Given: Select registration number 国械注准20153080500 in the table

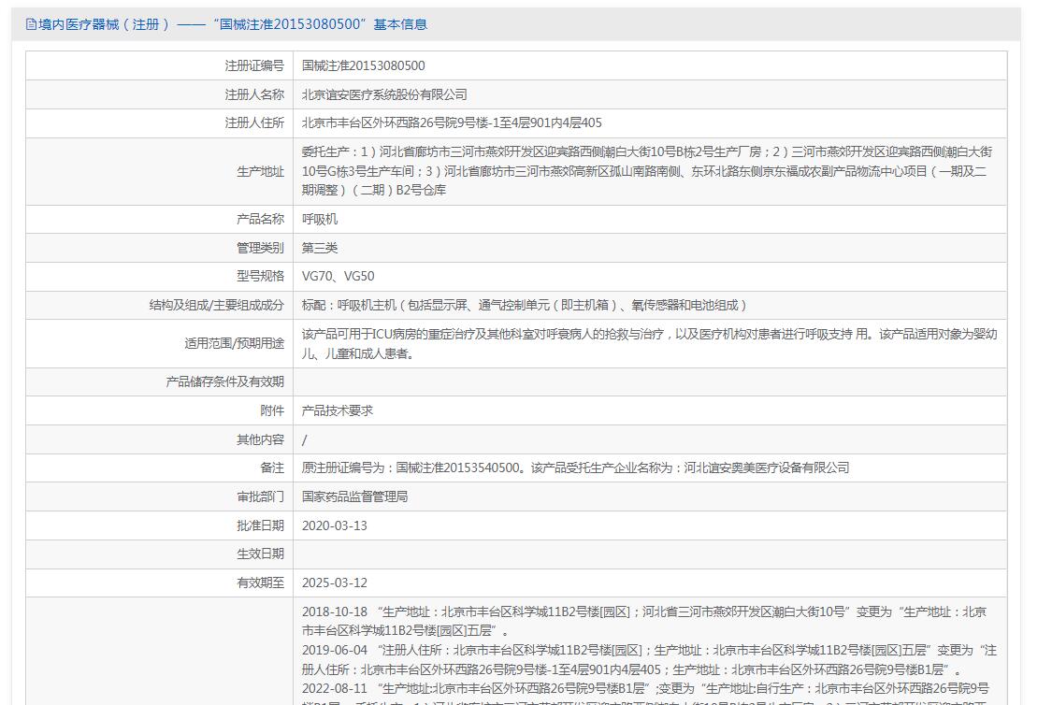Looking at the screenshot, I should (x=363, y=65).
